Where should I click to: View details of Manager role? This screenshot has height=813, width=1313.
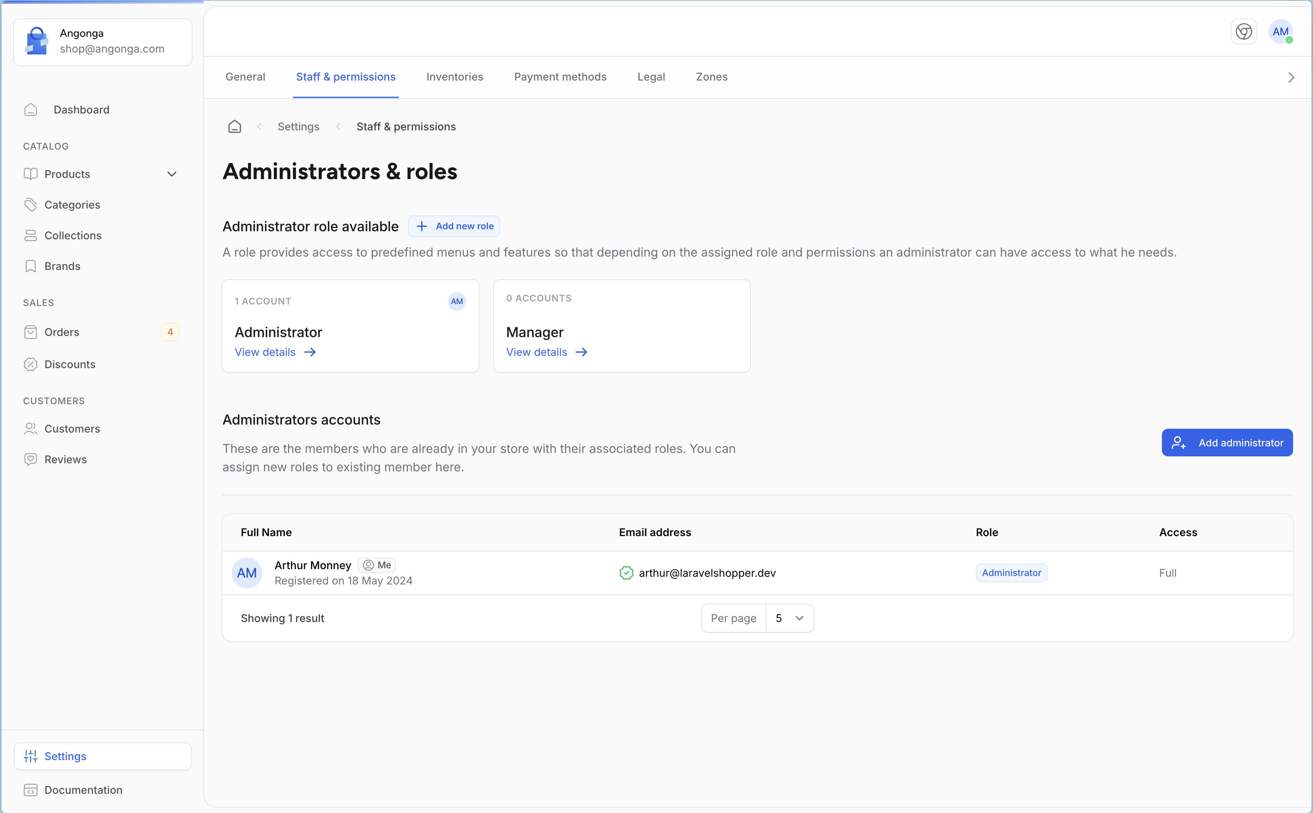[x=546, y=352]
